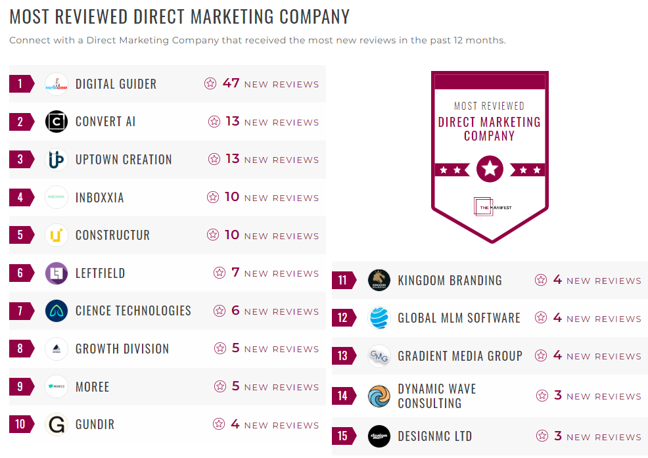The width and height of the screenshot is (648, 458).
Task: Click the Moree company name
Action: pos(92,386)
